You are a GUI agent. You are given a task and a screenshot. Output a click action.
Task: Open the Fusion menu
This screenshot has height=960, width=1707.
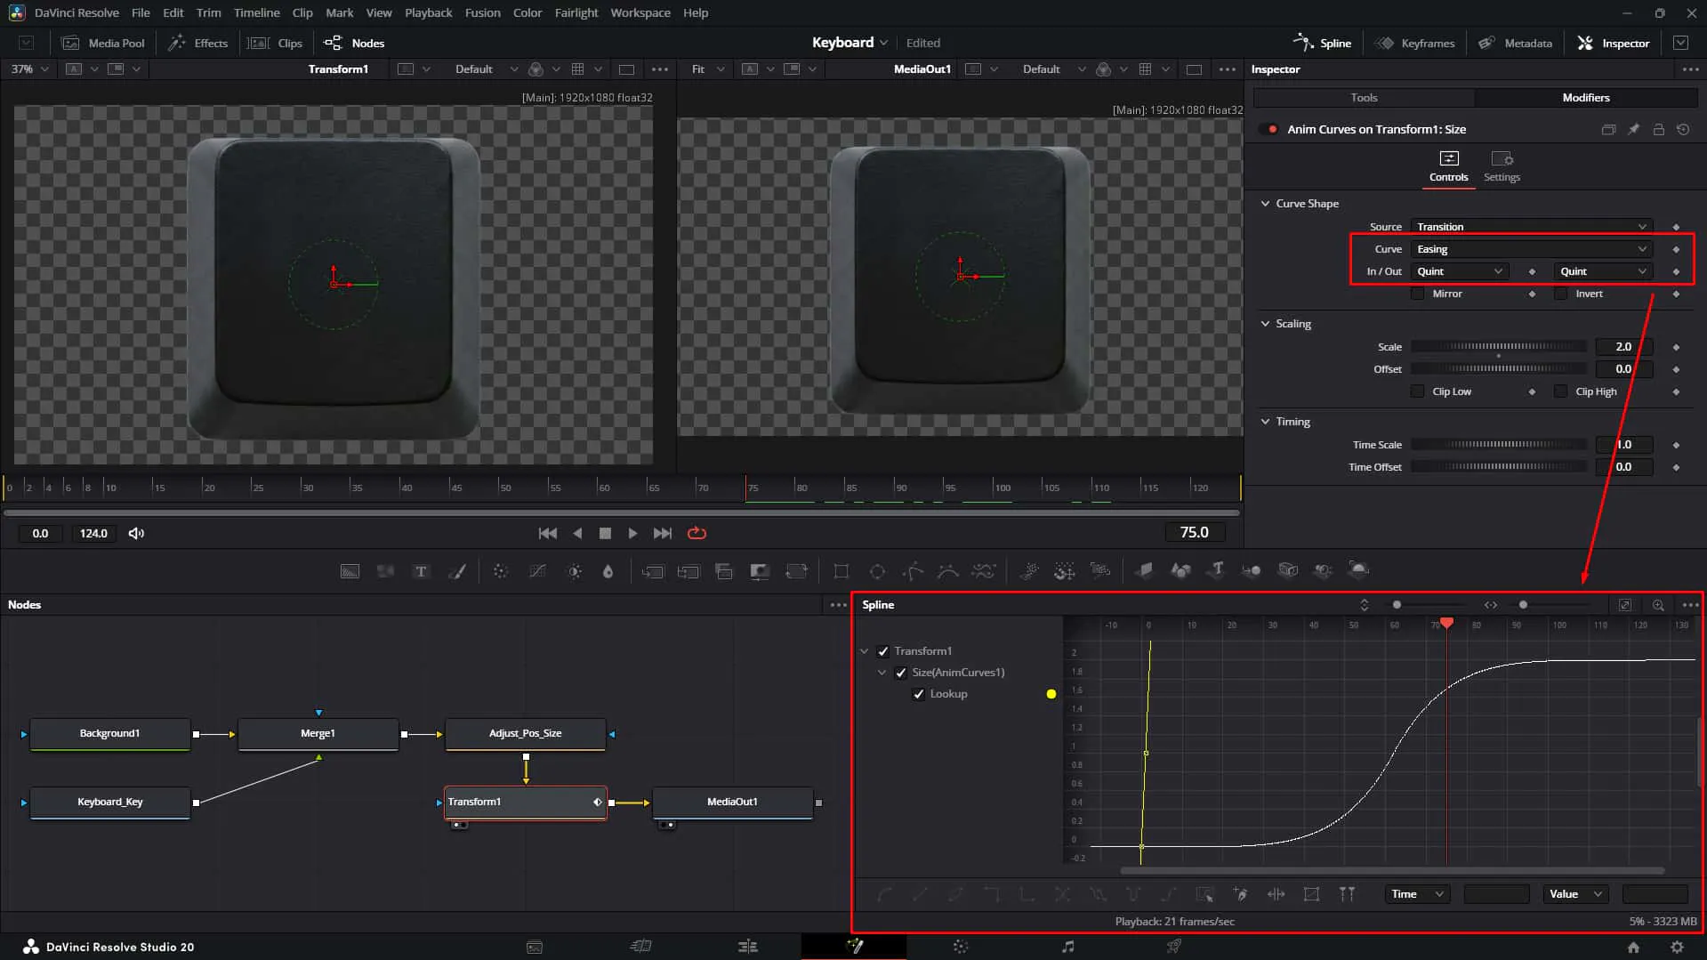click(482, 12)
